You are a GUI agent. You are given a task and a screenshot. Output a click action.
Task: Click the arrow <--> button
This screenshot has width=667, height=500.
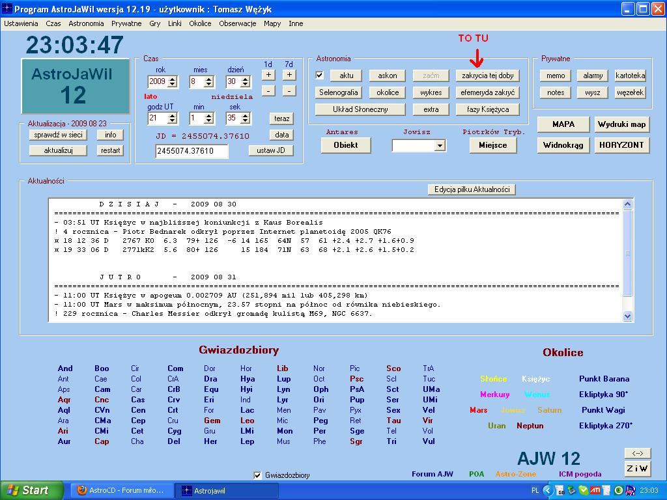tap(637, 453)
